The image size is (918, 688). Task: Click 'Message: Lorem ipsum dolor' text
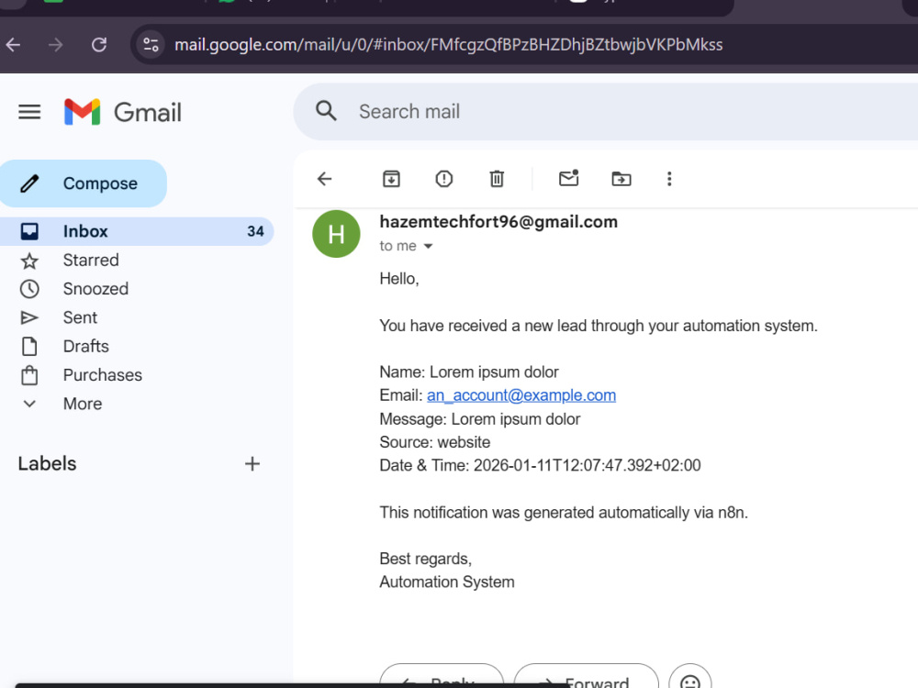[x=480, y=419]
